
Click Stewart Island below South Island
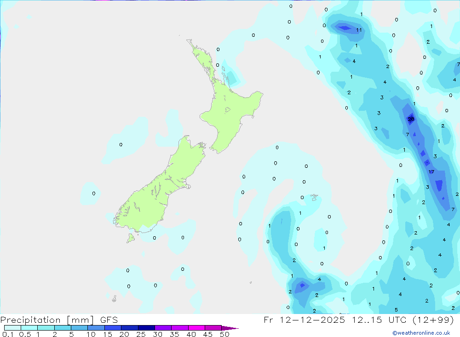coord(131,238)
